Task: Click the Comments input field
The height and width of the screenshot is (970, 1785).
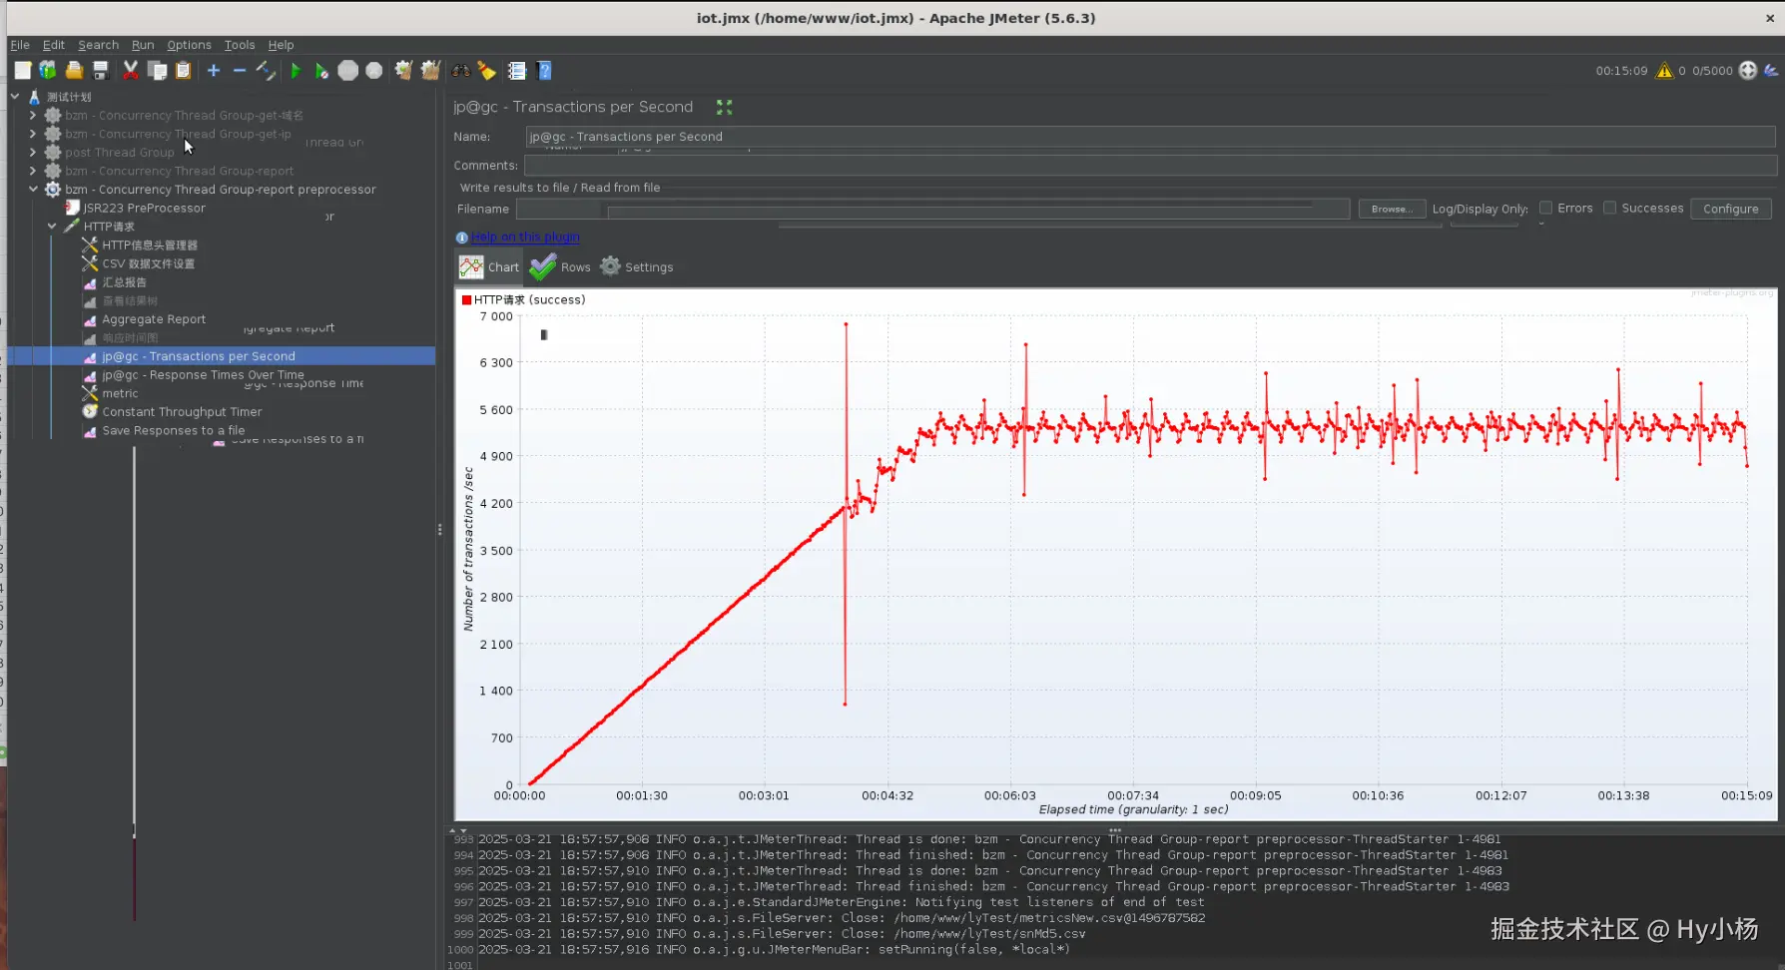Action: tap(1150, 166)
